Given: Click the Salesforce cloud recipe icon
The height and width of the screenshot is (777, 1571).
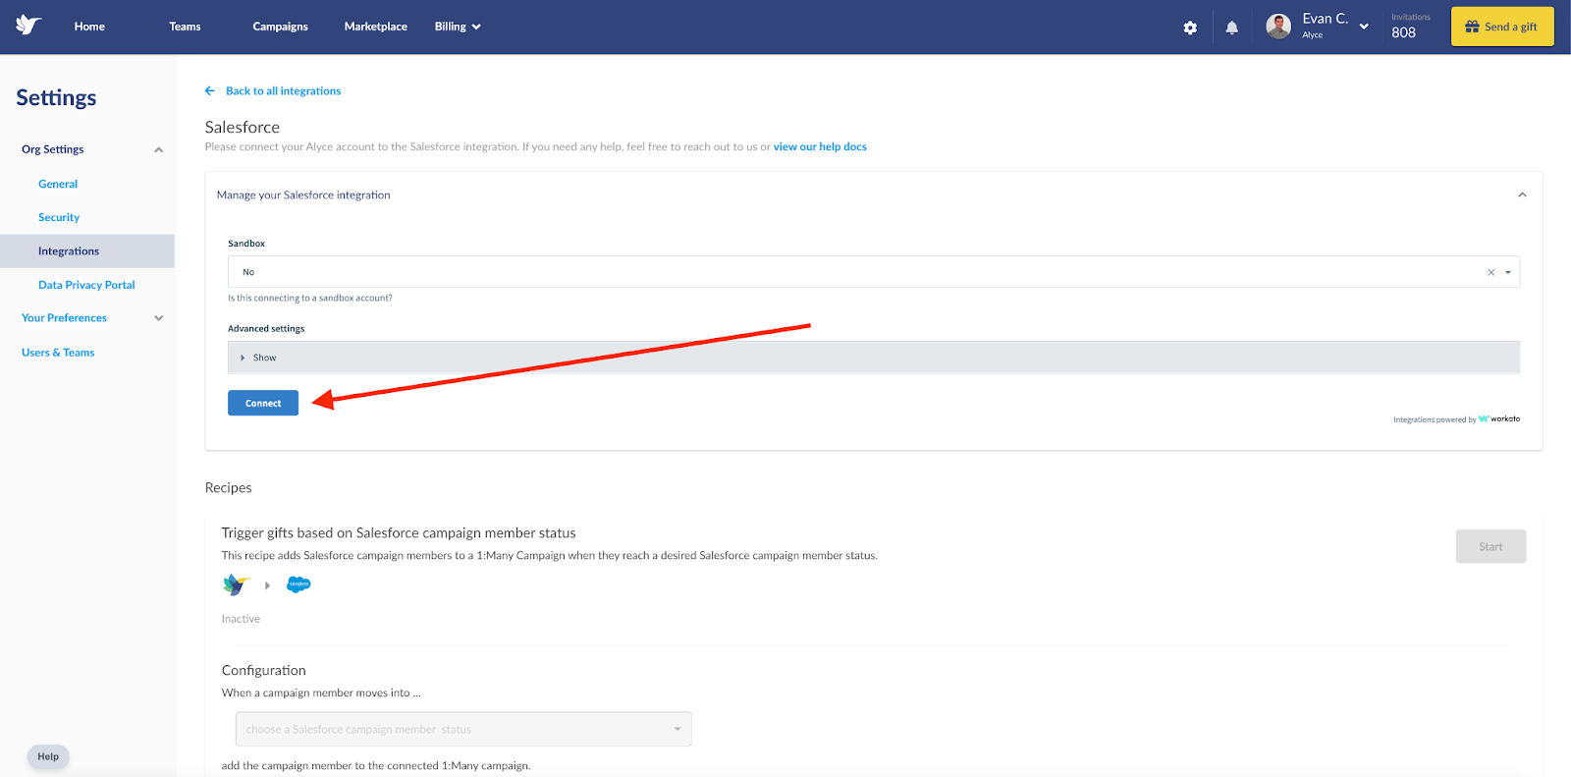Looking at the screenshot, I should 298,584.
